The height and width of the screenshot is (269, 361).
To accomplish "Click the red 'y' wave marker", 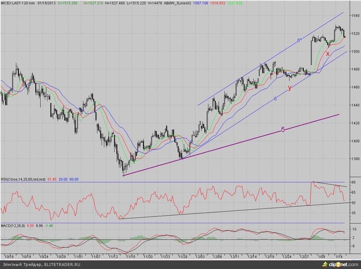I will click(289, 88).
